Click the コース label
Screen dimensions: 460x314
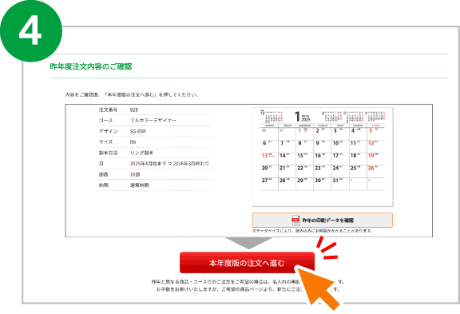[x=105, y=121]
